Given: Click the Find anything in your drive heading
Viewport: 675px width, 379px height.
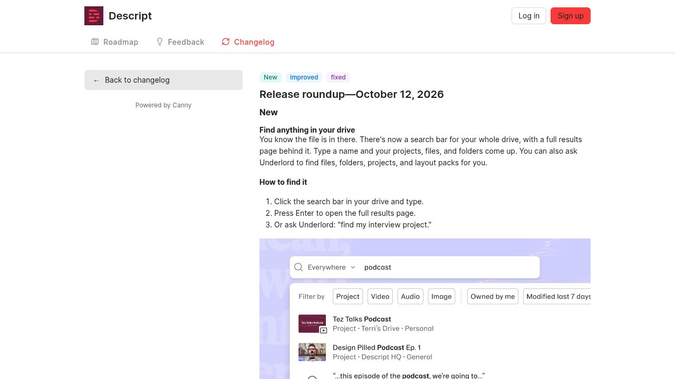Looking at the screenshot, I should [x=307, y=130].
